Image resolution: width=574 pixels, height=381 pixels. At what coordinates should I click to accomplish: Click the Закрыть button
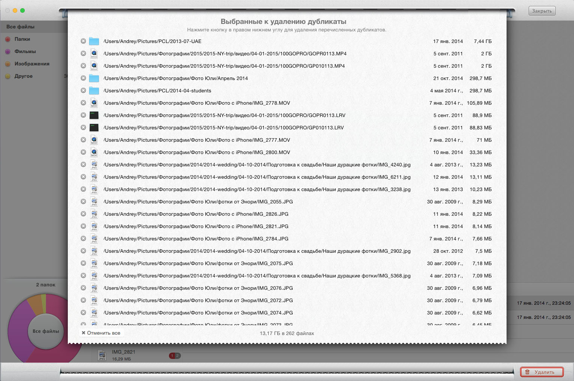click(x=542, y=11)
